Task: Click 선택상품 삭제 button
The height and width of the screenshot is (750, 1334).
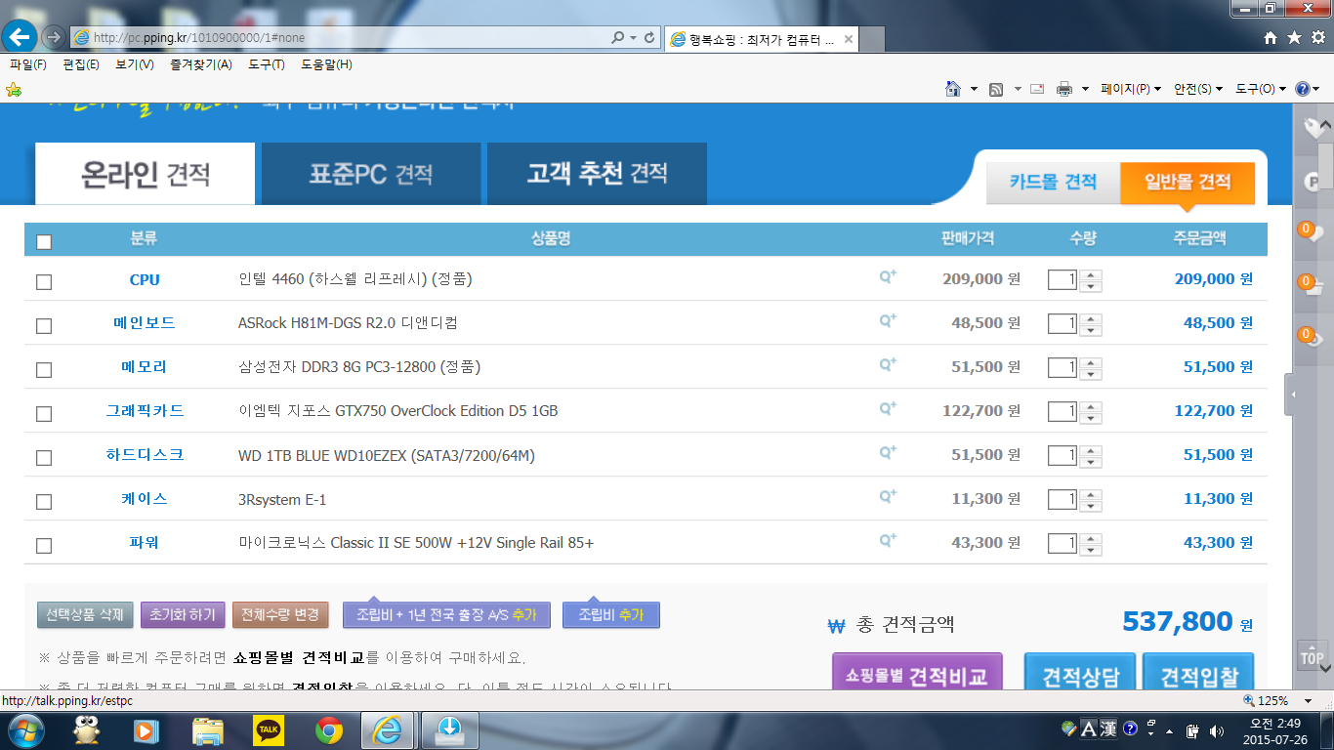Action: tap(85, 614)
